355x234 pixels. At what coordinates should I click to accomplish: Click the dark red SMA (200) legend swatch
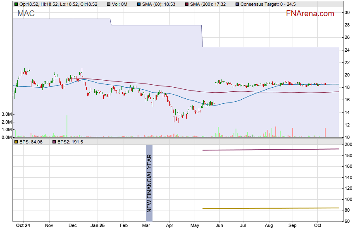point(186,4)
